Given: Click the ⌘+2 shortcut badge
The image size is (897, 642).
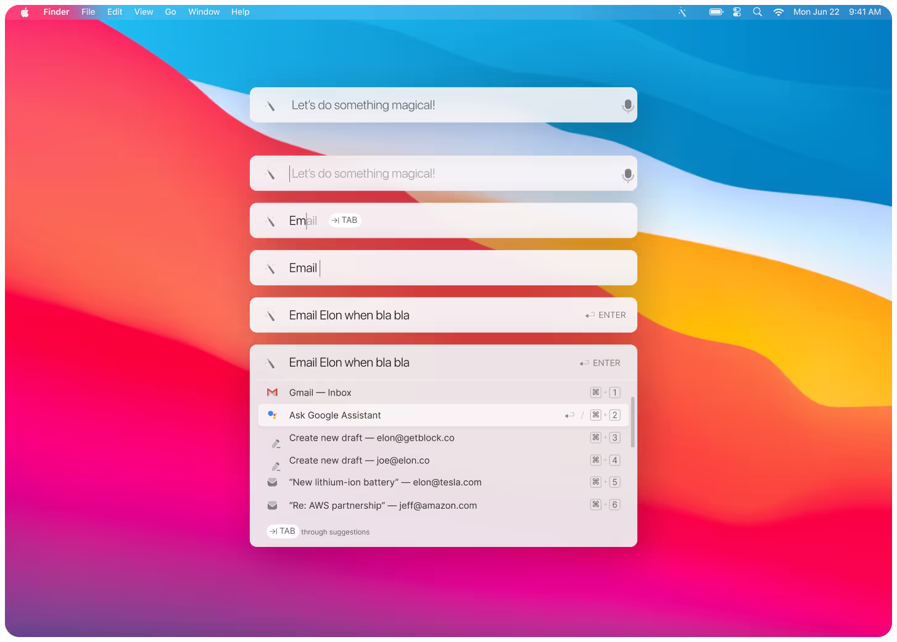Looking at the screenshot, I should 605,415.
